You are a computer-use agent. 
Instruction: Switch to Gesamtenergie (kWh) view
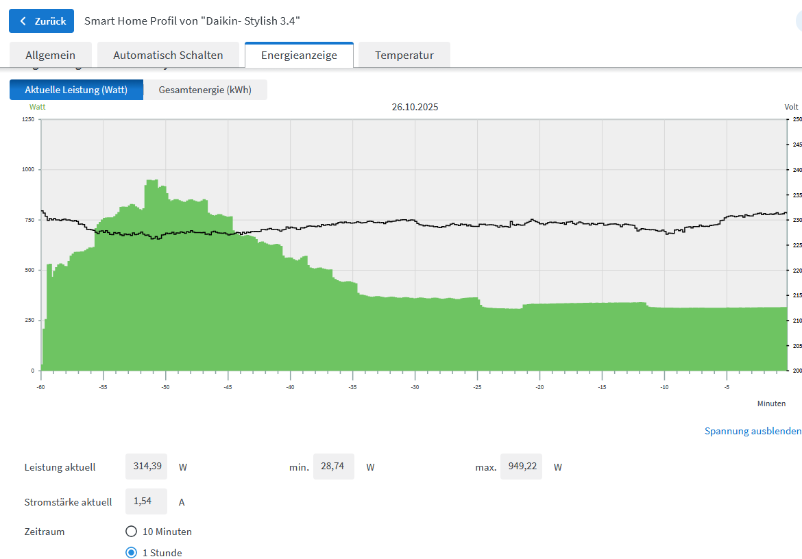pyautogui.click(x=204, y=90)
